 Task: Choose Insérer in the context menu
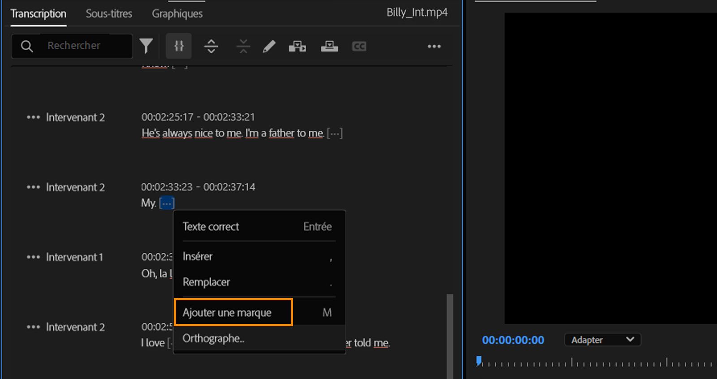(259, 256)
